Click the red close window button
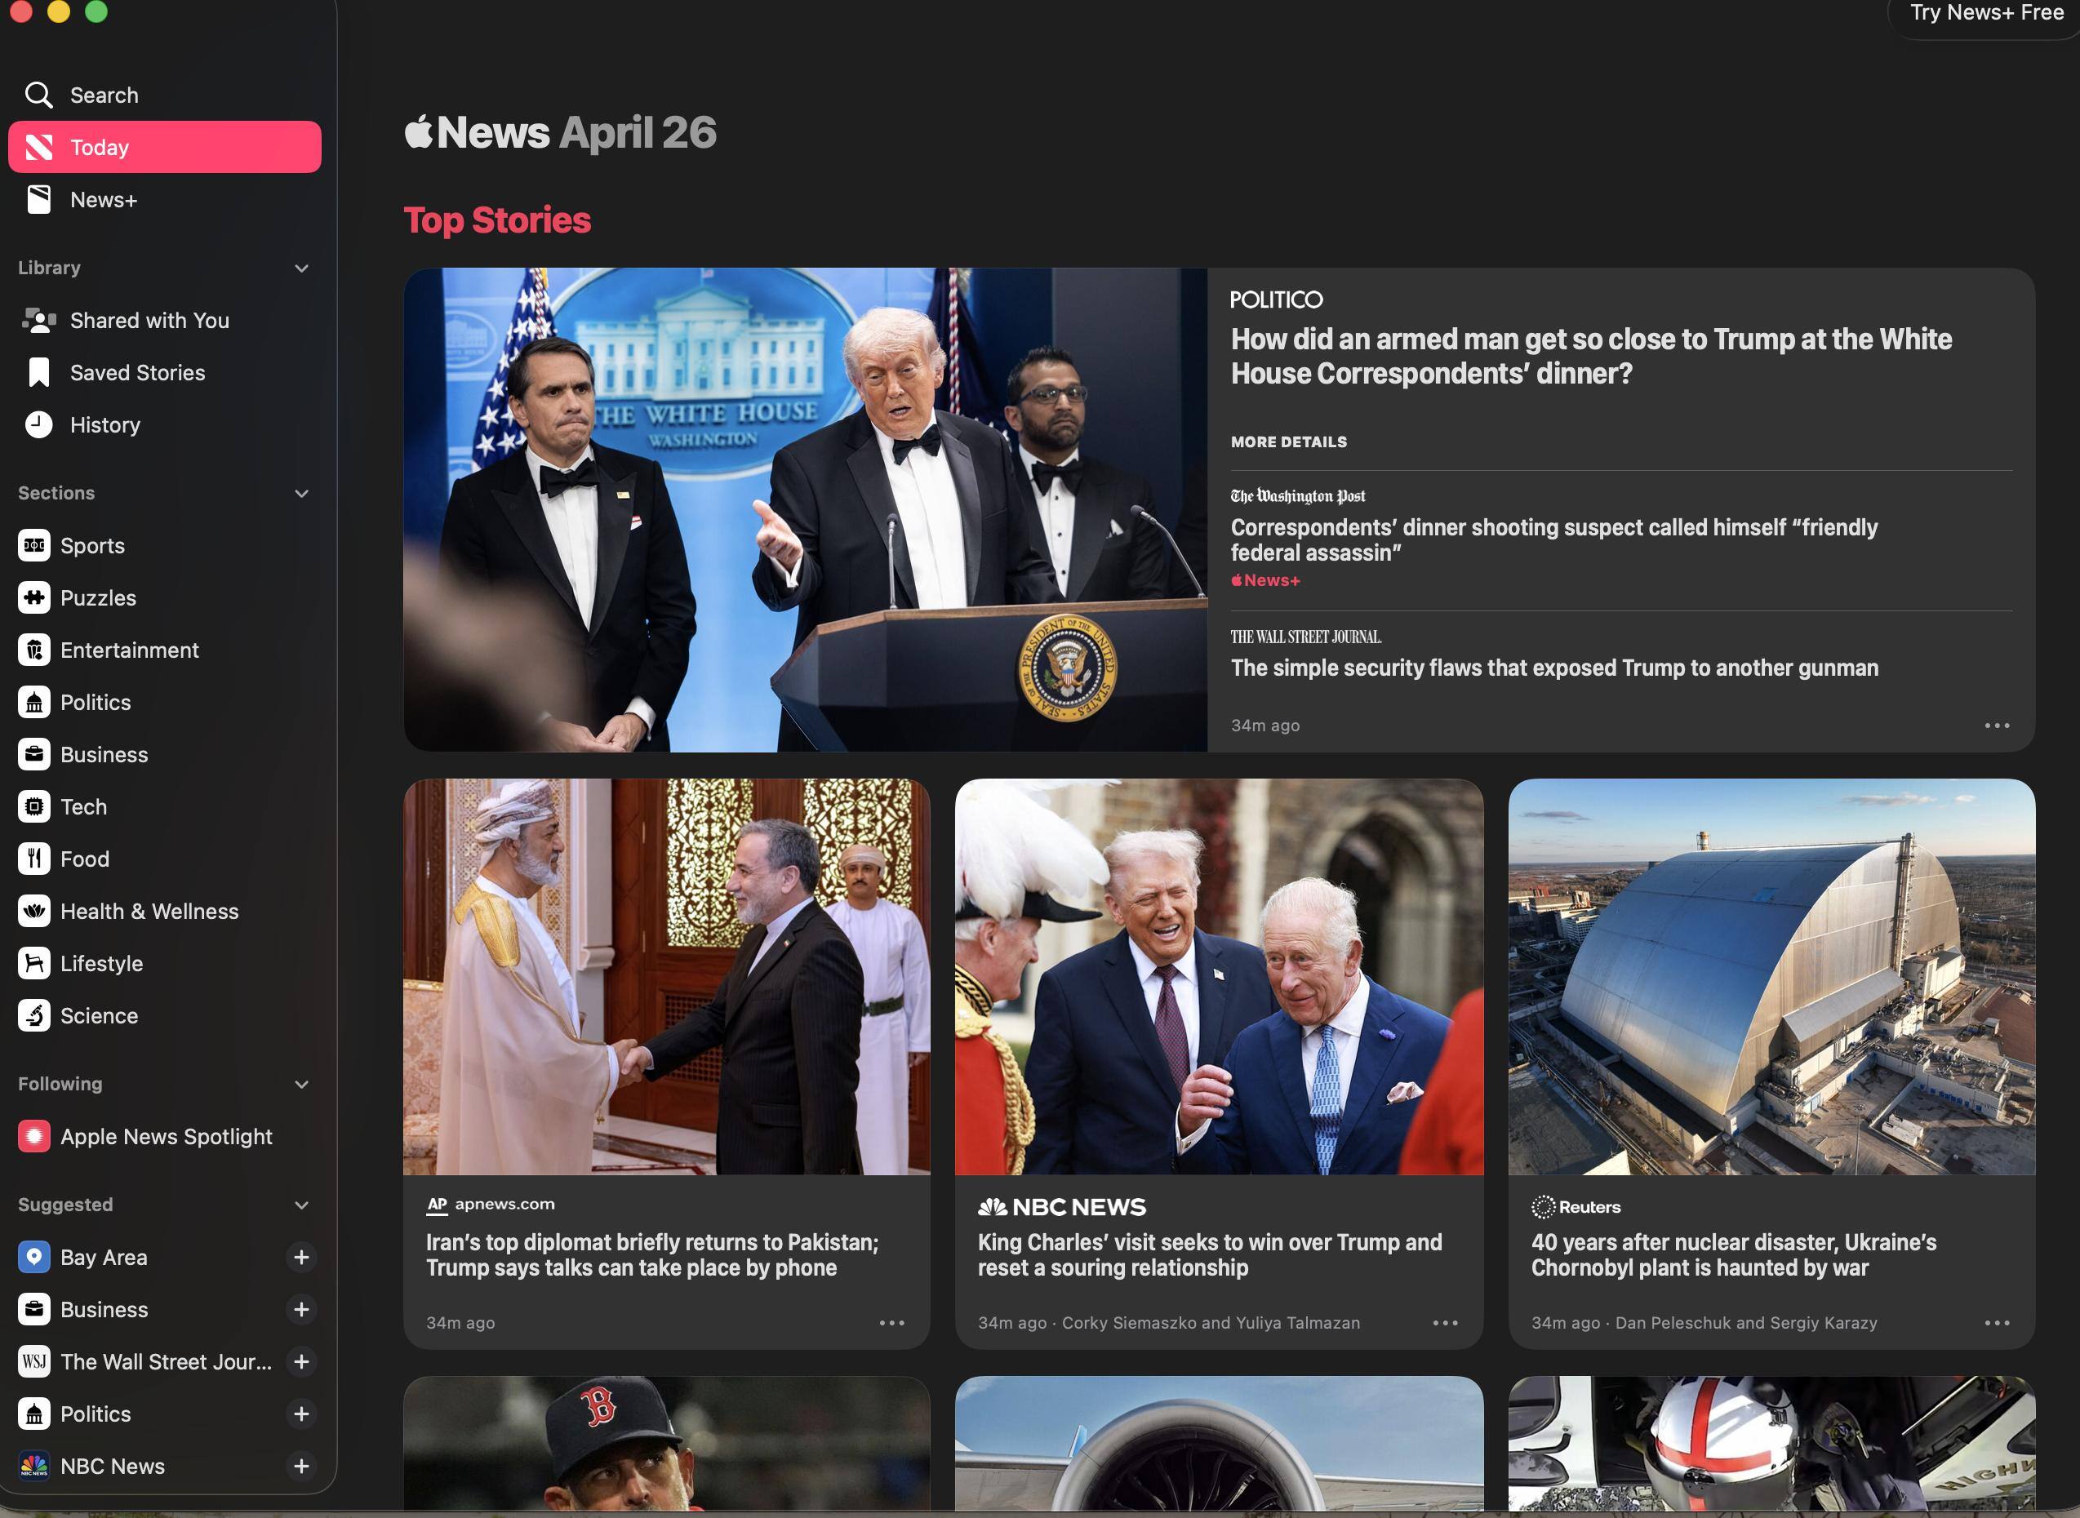Screen dimensions: 2080x1518 (x=20, y=10)
